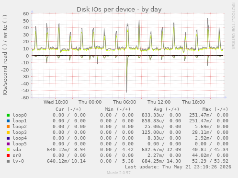Click the -60 value on y-axis
This screenshot has height=178, width=238.
pyautogui.click(x=25, y=97)
